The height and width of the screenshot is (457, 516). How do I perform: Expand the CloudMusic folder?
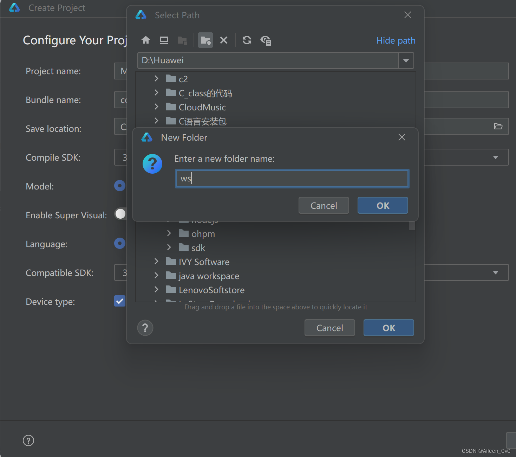[157, 107]
